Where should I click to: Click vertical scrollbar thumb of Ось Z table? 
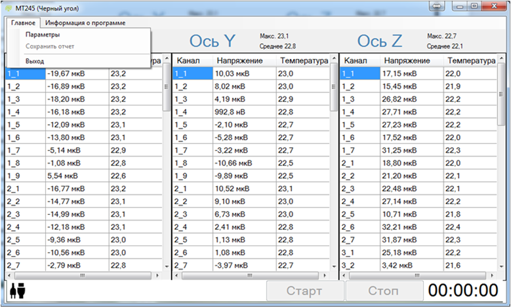coord(501,94)
